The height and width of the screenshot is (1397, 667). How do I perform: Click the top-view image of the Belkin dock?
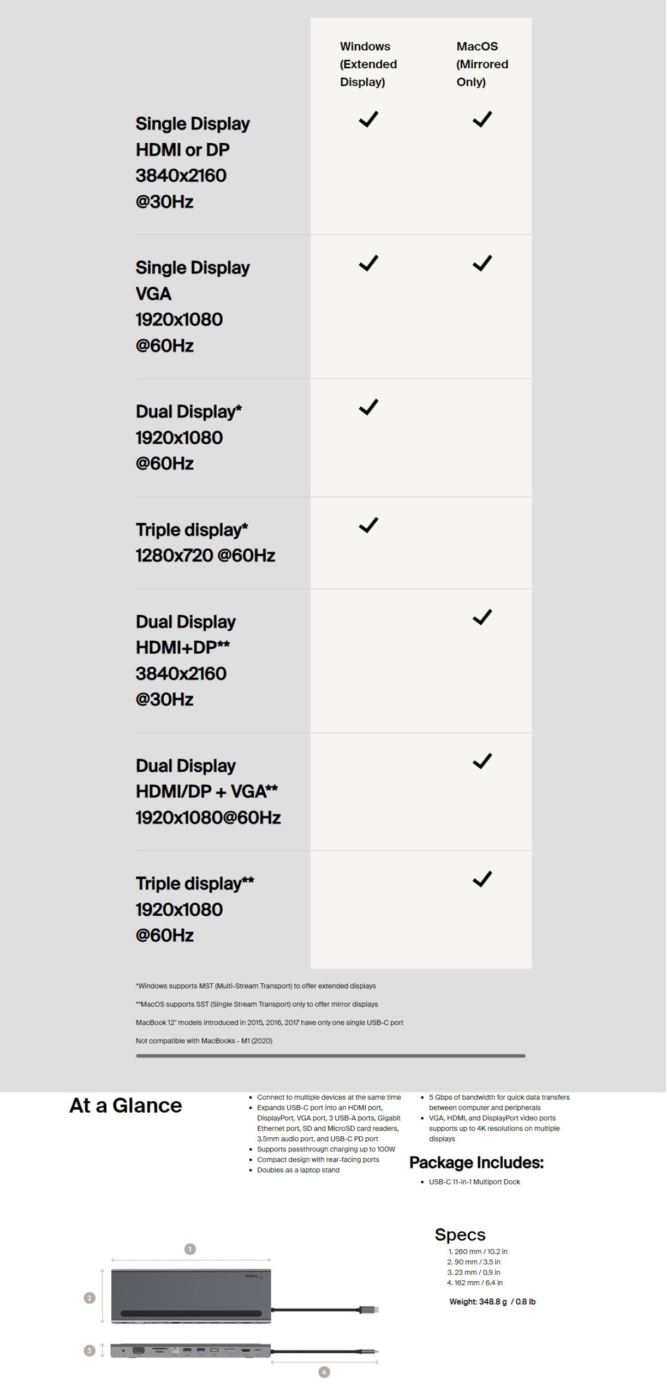[x=191, y=1296]
